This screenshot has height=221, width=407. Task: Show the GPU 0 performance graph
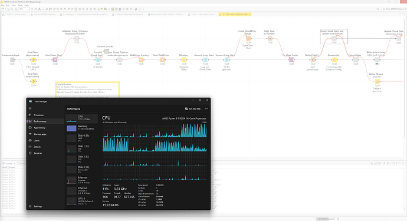82,201
